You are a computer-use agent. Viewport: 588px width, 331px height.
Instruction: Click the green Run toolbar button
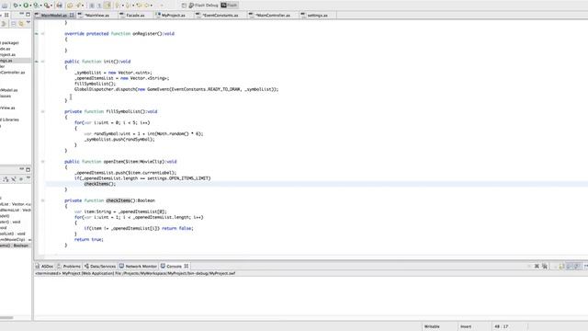[26, 6]
